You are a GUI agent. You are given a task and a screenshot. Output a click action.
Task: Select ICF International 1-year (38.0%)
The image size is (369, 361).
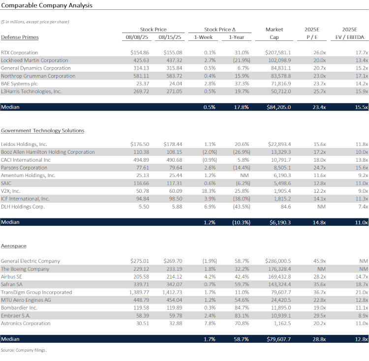click(x=242, y=199)
